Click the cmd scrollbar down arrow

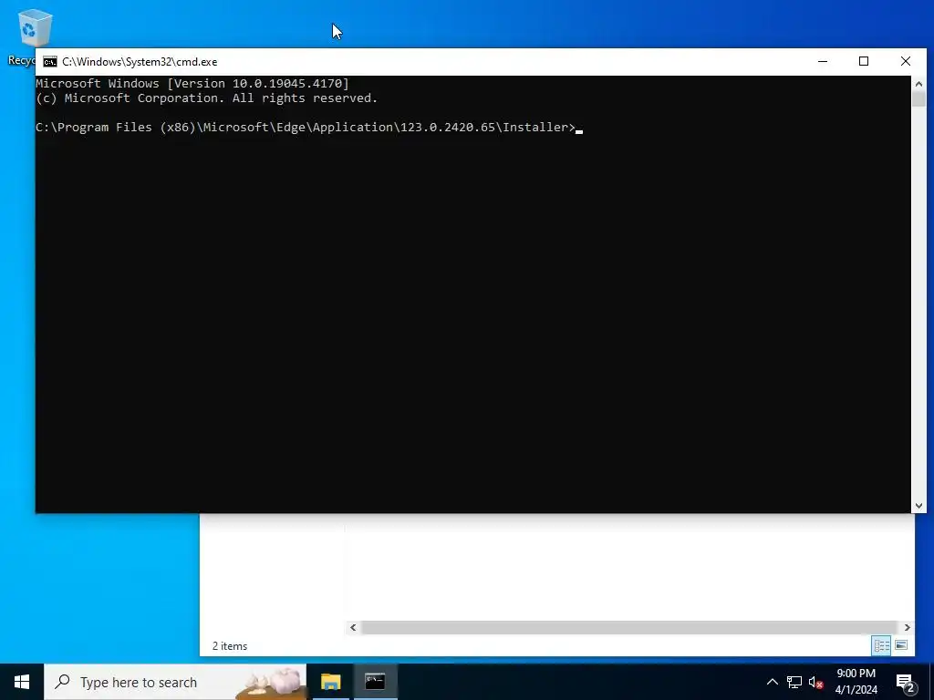918,505
